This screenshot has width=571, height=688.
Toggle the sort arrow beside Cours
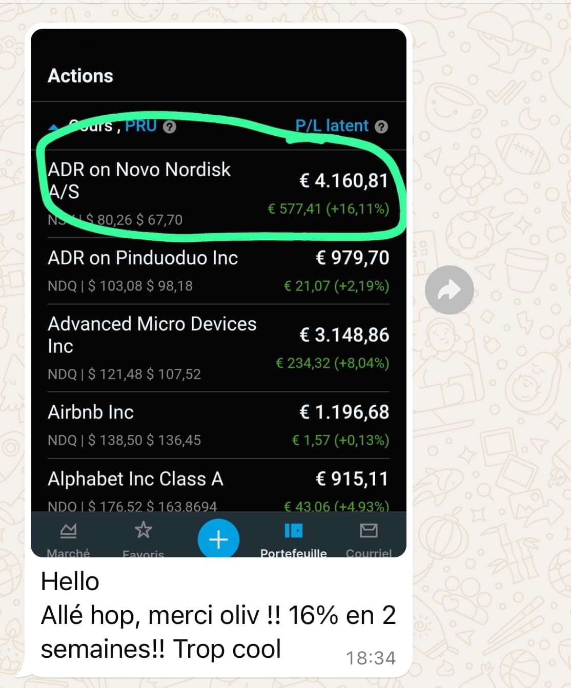point(54,127)
